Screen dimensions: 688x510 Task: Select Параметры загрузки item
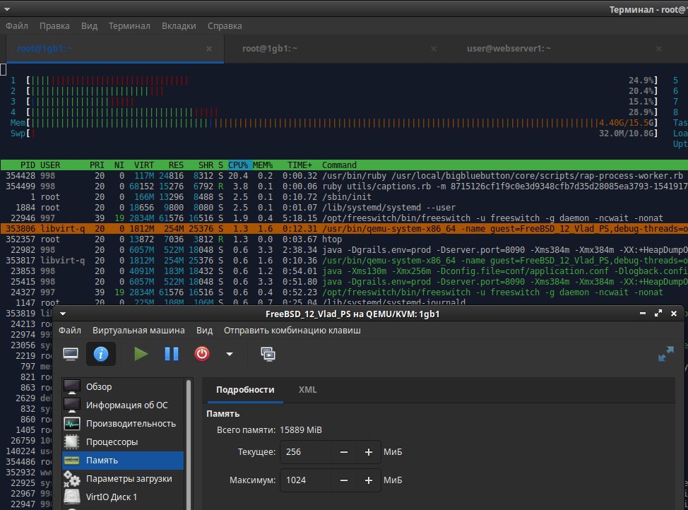[x=123, y=479]
